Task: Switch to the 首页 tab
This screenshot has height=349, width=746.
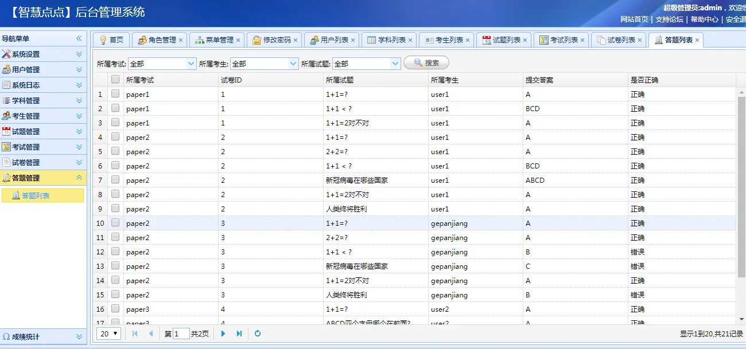Action: point(111,40)
